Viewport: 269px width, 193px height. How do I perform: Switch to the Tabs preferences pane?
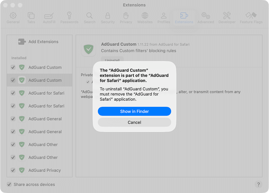(31, 18)
